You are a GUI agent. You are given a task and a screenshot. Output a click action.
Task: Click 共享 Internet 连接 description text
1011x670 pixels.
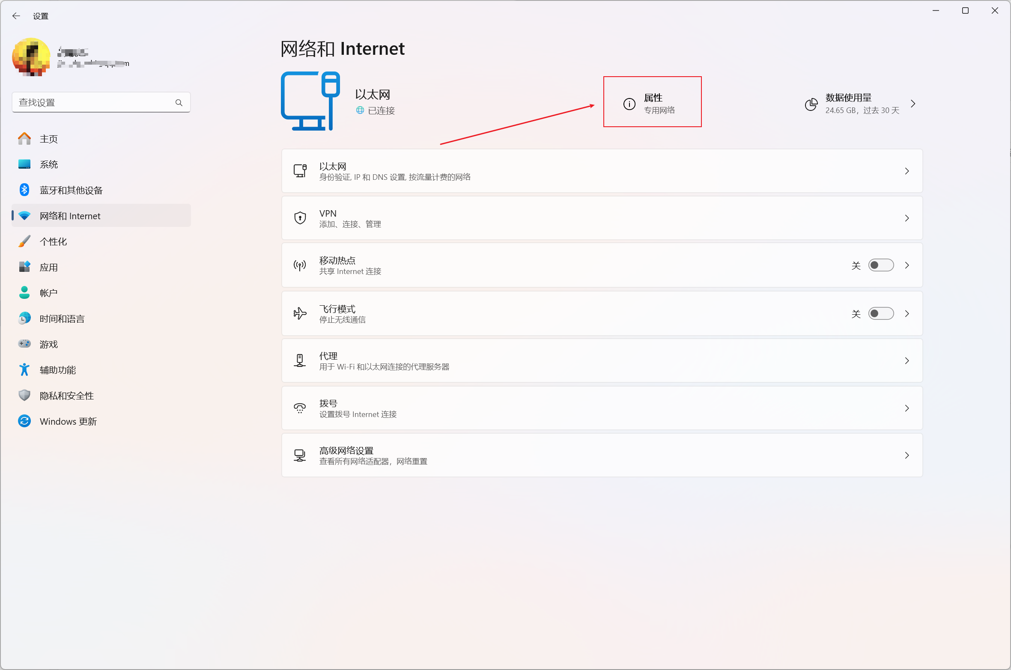click(350, 271)
